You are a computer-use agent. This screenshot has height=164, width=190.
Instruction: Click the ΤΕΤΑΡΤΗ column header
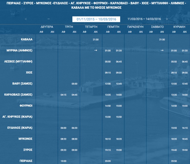pyautogui.click(x=91, y=27)
